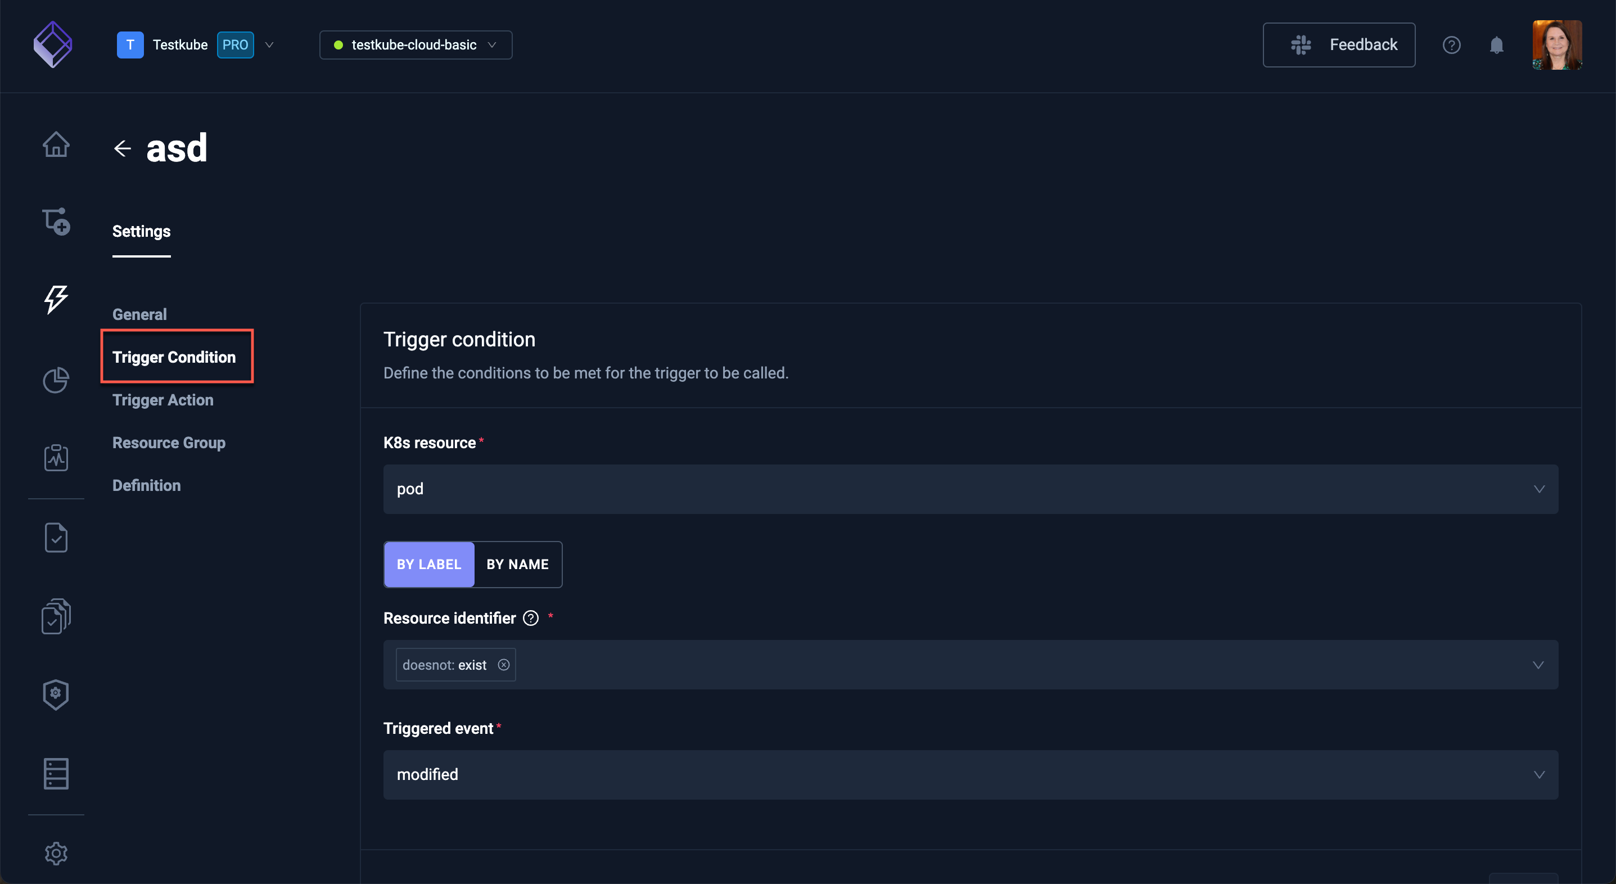Viewport: 1616px width, 884px height.
Task: Remove the doesnot: exist label tag
Action: (504, 665)
